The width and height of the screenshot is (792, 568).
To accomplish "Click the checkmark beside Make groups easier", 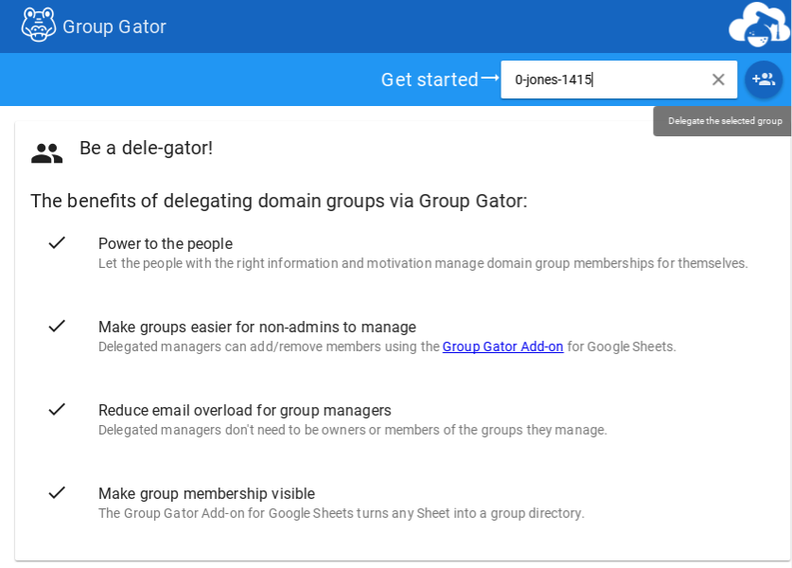I will click(57, 326).
